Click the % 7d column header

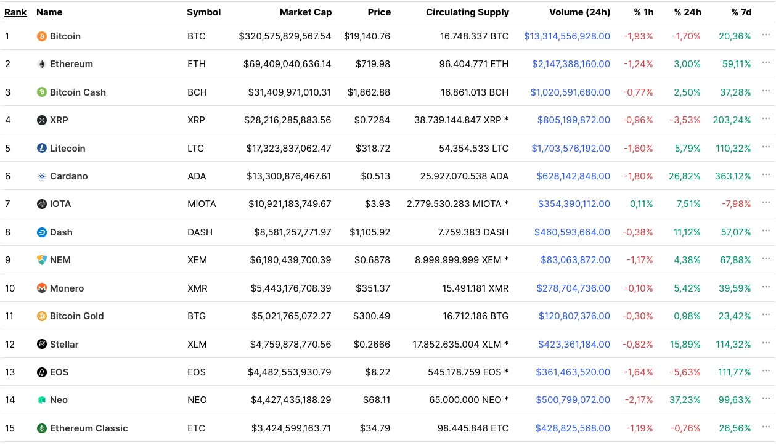coord(741,12)
